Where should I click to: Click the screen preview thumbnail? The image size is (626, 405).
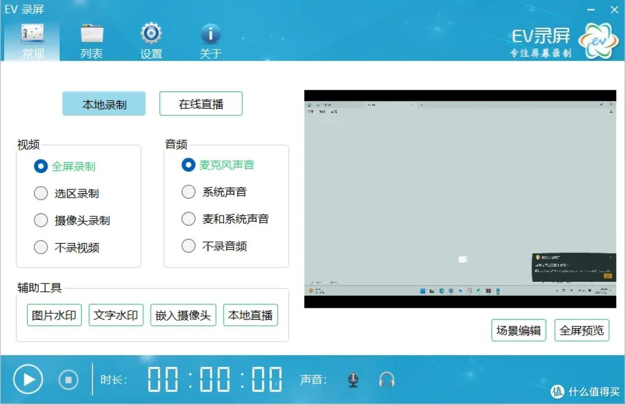(x=460, y=199)
